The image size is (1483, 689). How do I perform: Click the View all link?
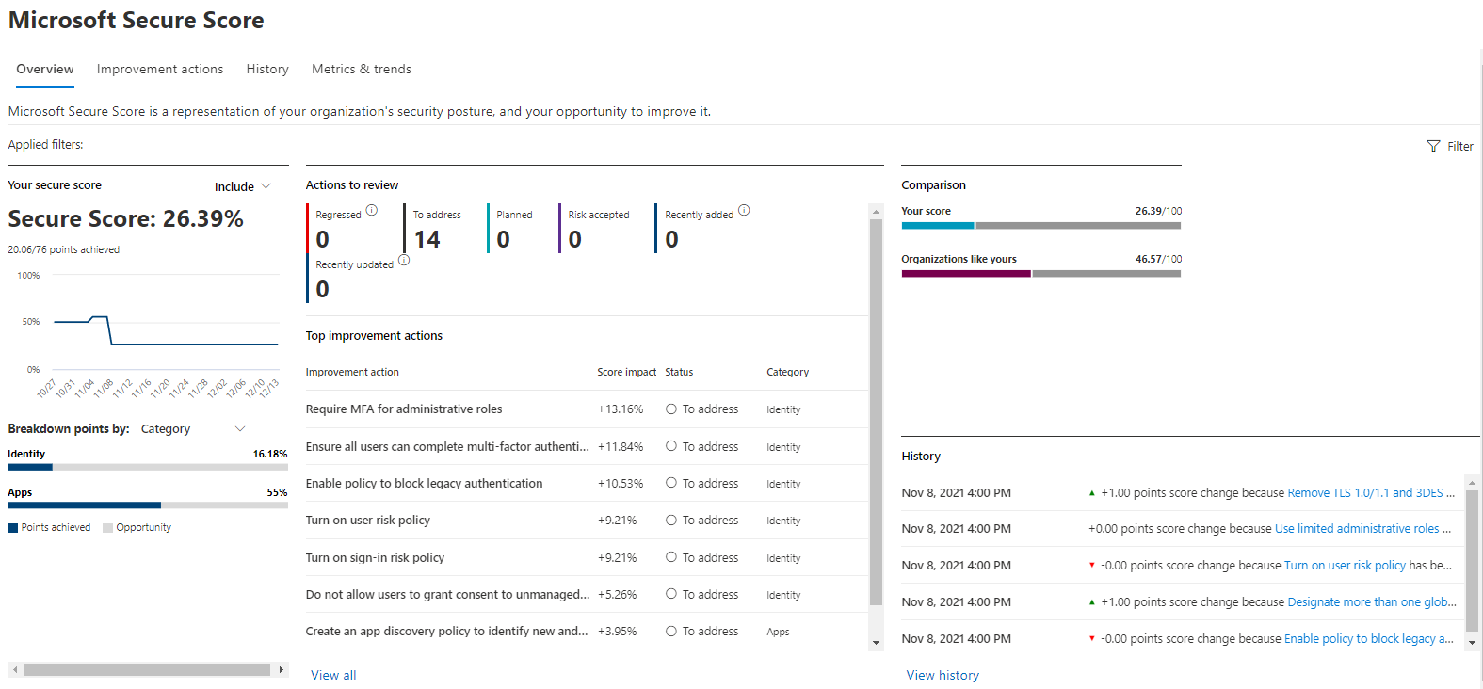click(333, 675)
